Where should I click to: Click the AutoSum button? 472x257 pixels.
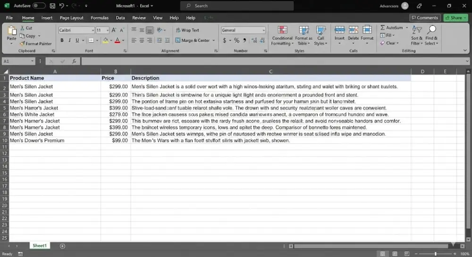pyautogui.click(x=391, y=28)
